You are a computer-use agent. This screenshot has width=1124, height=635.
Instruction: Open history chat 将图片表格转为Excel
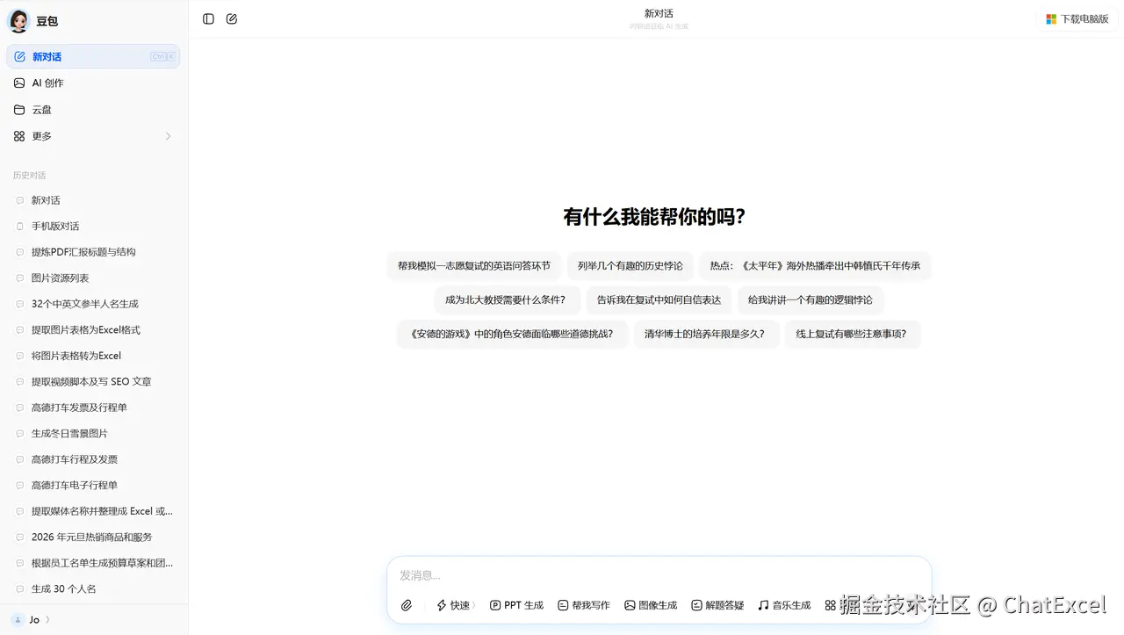(x=93, y=356)
